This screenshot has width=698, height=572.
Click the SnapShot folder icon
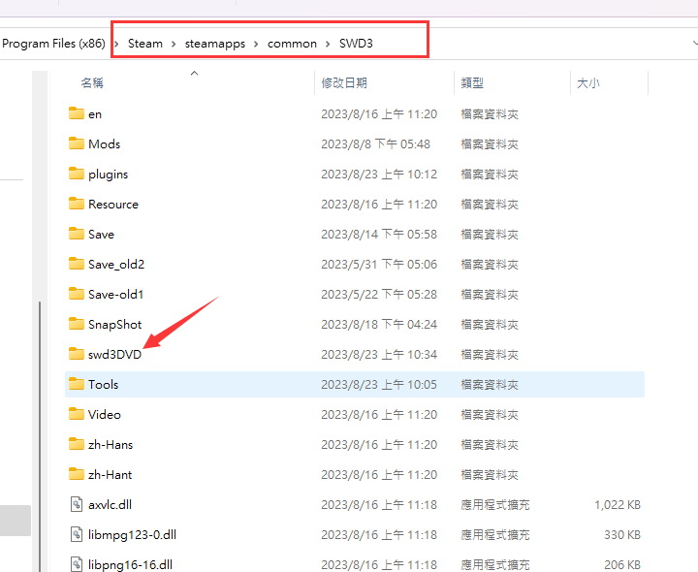click(x=77, y=324)
